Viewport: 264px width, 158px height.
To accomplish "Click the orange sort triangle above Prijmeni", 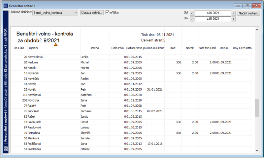I will point(56,44).
